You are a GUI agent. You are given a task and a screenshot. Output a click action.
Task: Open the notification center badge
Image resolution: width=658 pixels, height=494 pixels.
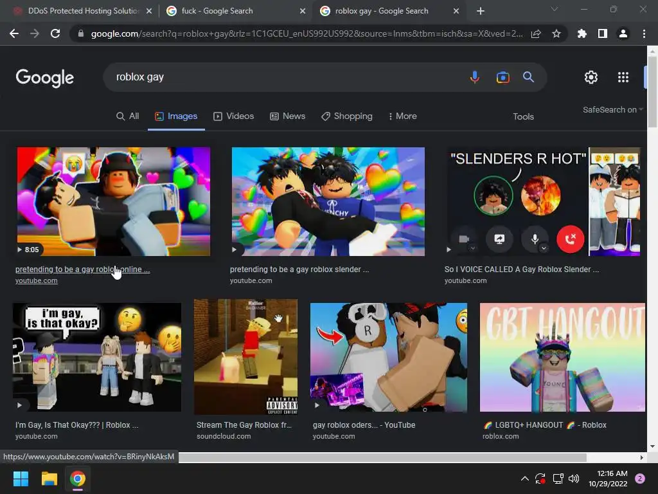coord(640,479)
